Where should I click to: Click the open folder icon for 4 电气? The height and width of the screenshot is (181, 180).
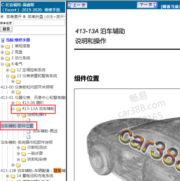(7, 64)
